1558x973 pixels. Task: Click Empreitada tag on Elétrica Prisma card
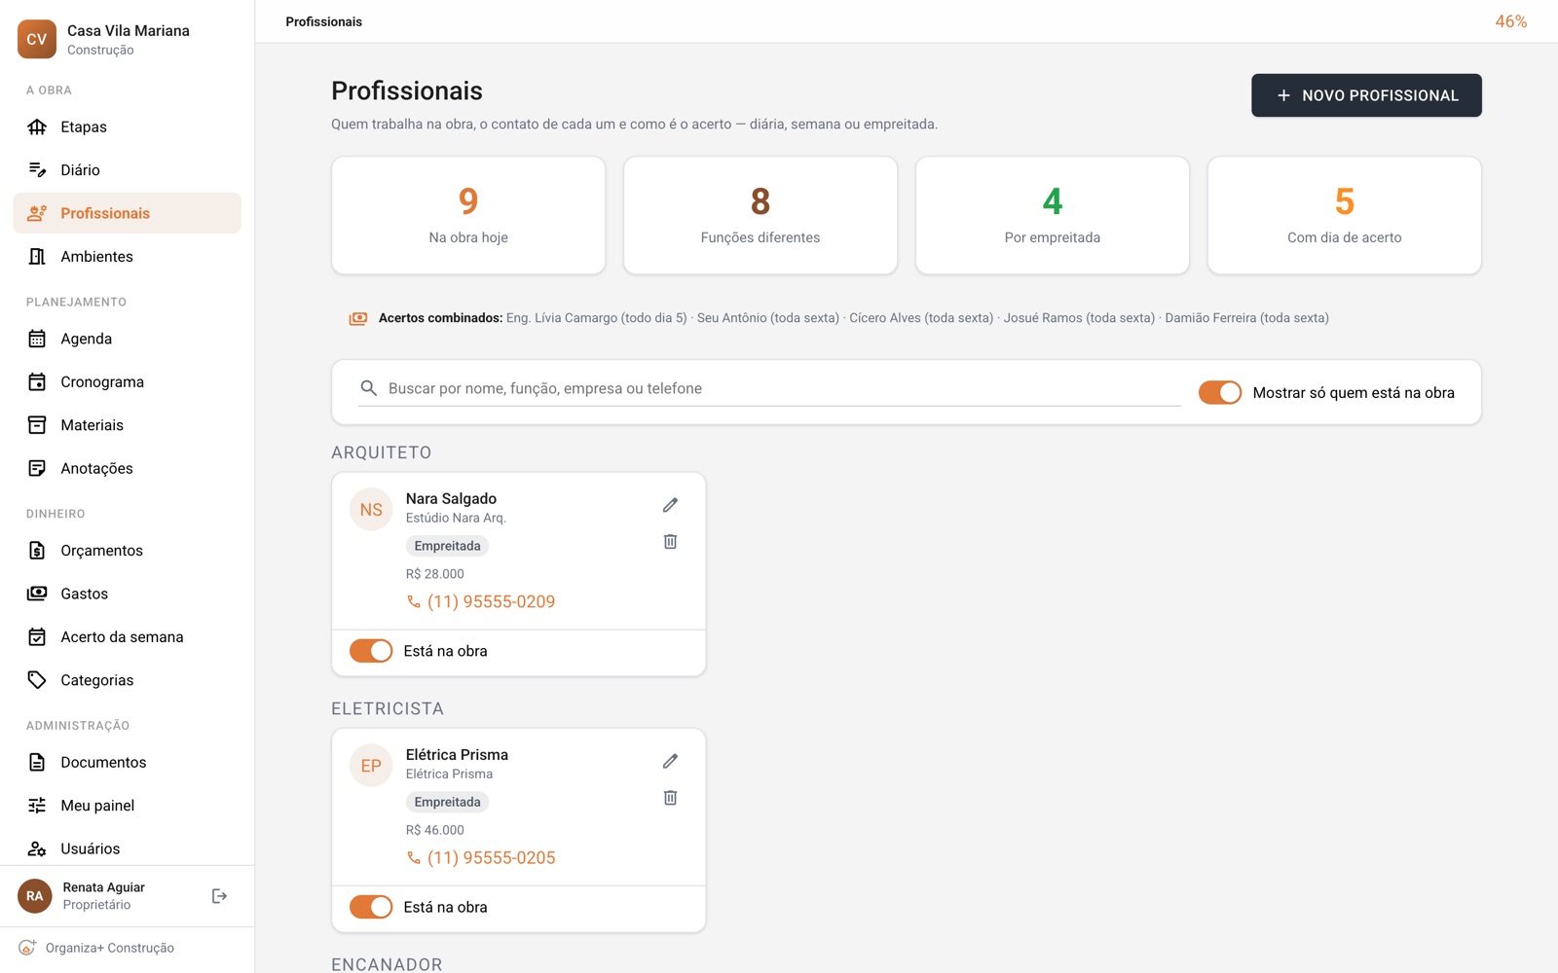tap(447, 802)
